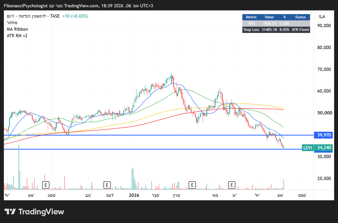The width and height of the screenshot is (338, 223).
Task: Select the Status column header
Action: (300, 17)
